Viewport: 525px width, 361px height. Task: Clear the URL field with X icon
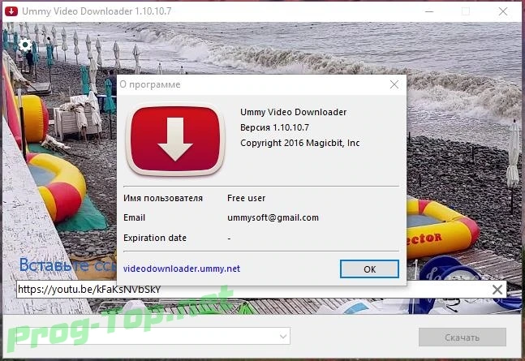497,290
